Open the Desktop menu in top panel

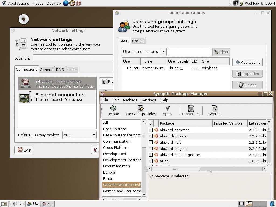point(54,3)
